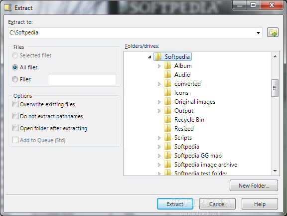Image resolution: width=287 pixels, height=216 pixels.
Task: Select the Icons tree item
Action: click(x=181, y=92)
